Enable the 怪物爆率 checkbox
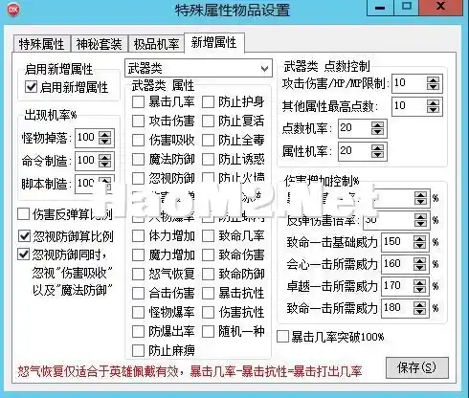This screenshot has height=398, width=469. (138, 313)
